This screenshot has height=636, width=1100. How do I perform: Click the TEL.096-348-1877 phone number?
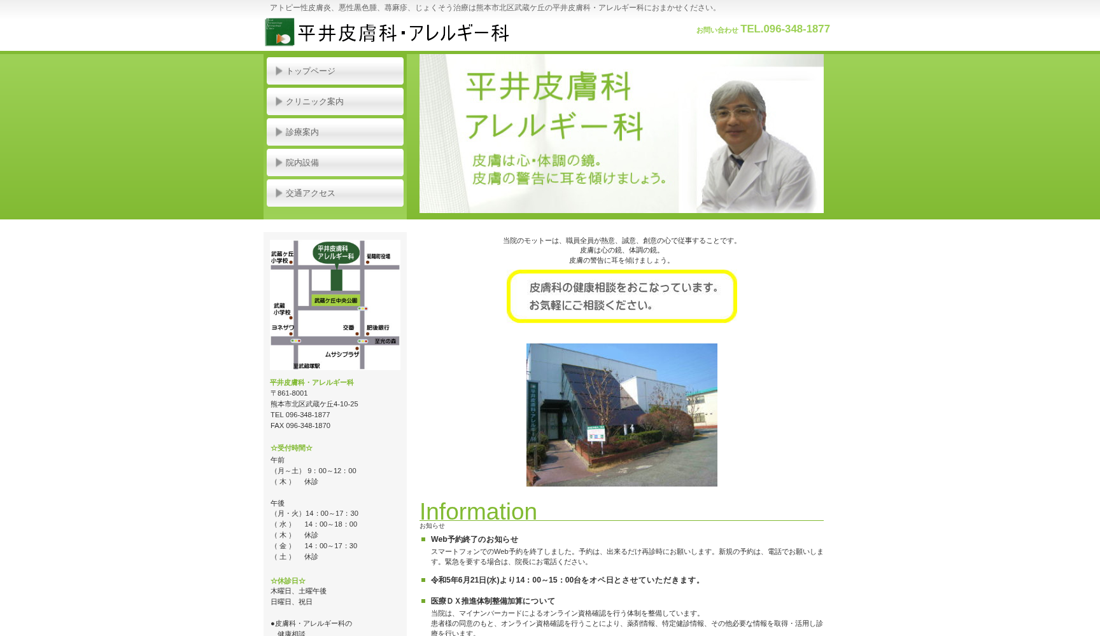[786, 29]
